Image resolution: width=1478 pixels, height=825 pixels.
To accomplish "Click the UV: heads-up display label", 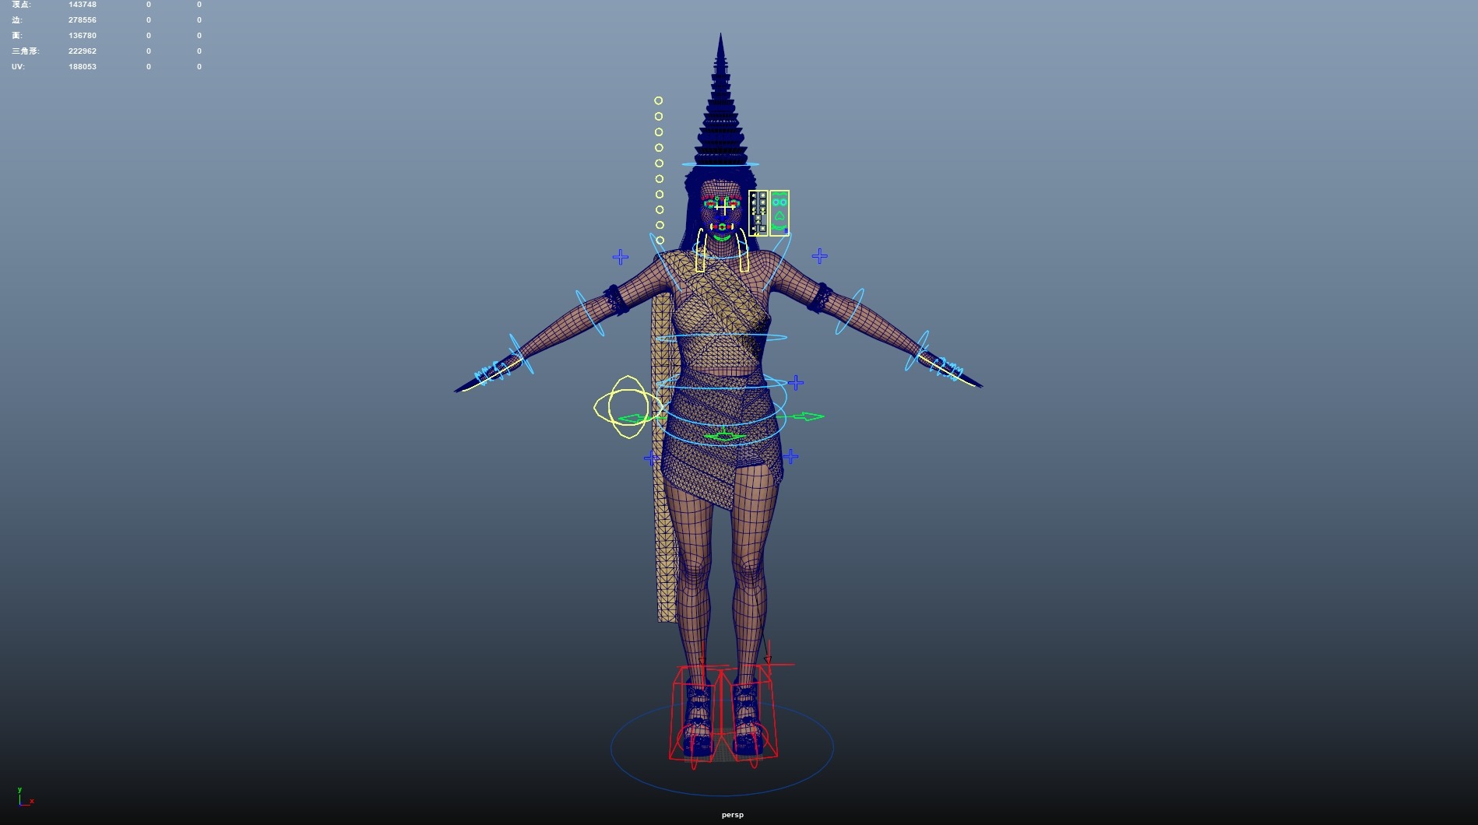I will tap(18, 67).
